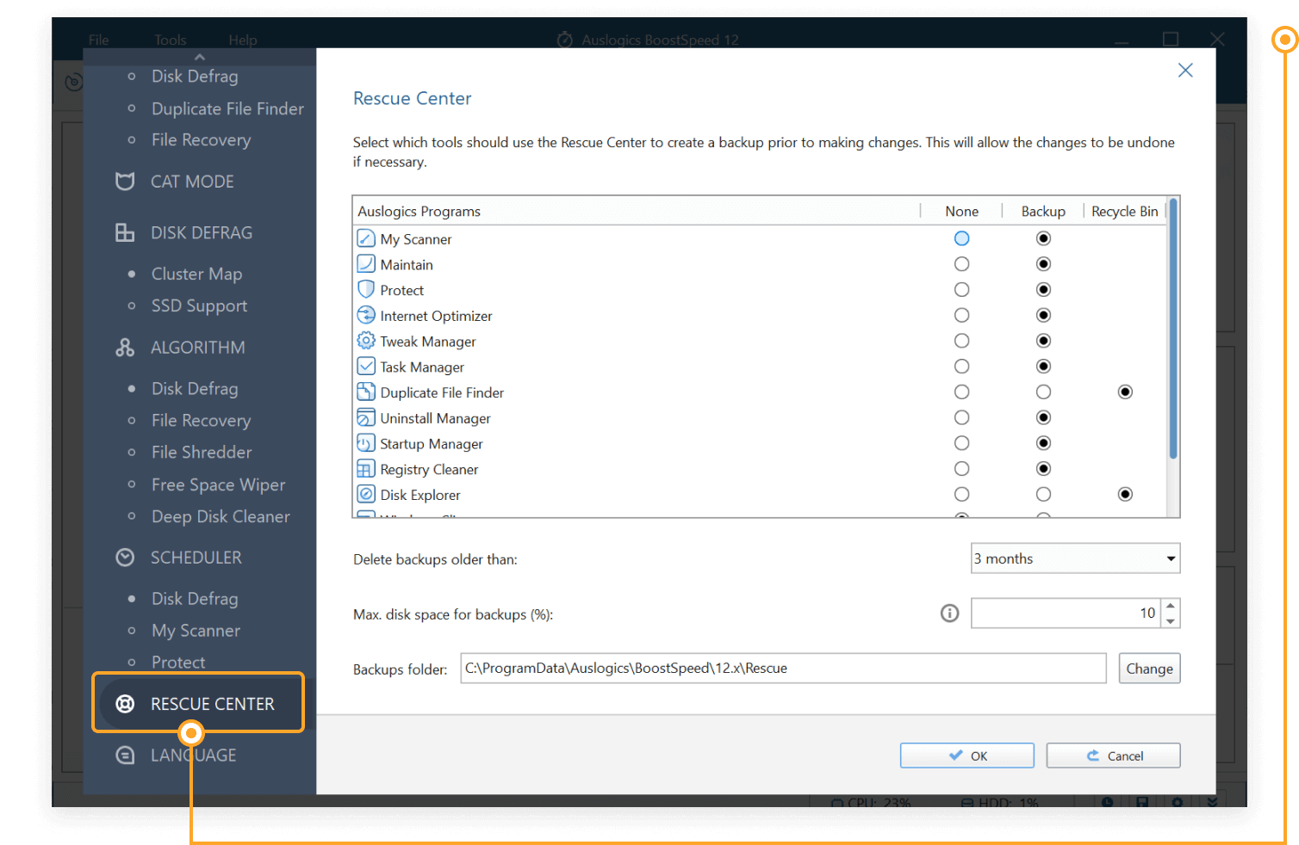Decrease max disk space percentage

click(1171, 621)
